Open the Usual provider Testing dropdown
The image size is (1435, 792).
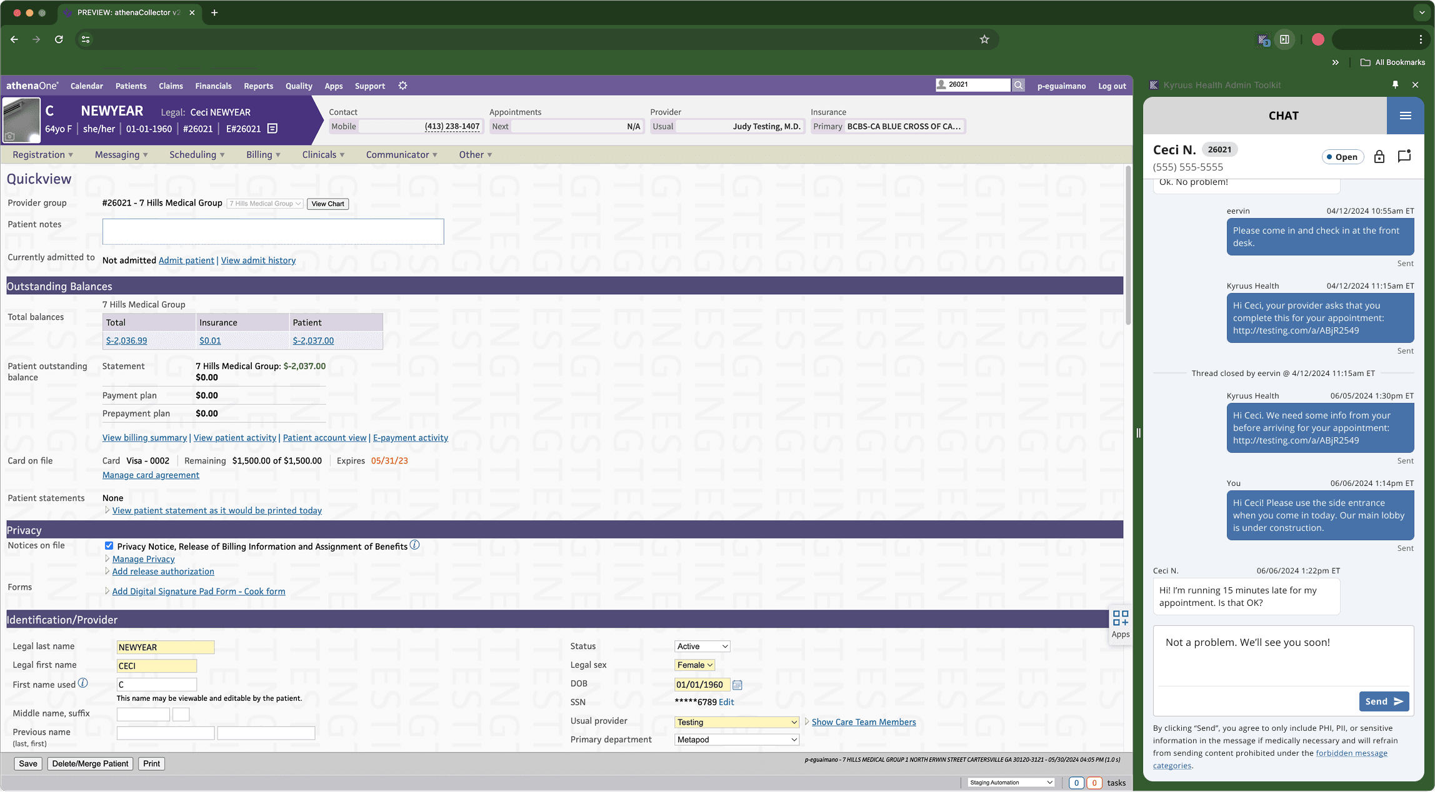click(737, 722)
